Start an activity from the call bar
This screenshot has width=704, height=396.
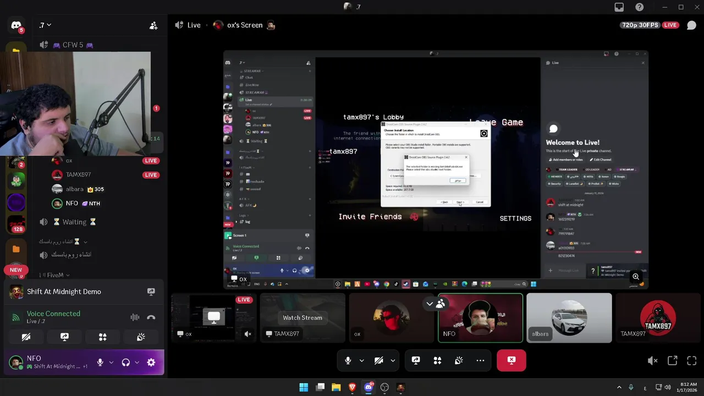coord(437,361)
